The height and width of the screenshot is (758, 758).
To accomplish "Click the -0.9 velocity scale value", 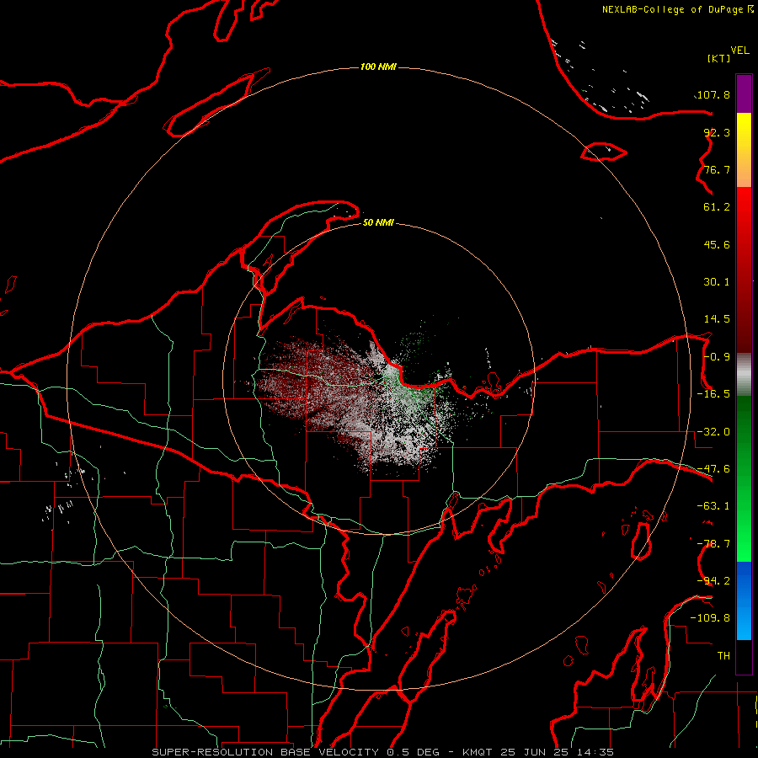I will 717,357.
